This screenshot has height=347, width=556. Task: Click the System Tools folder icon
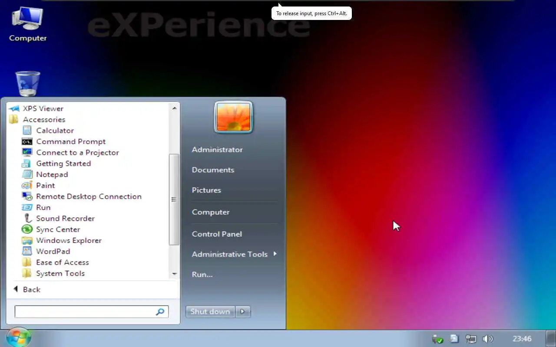(27, 273)
